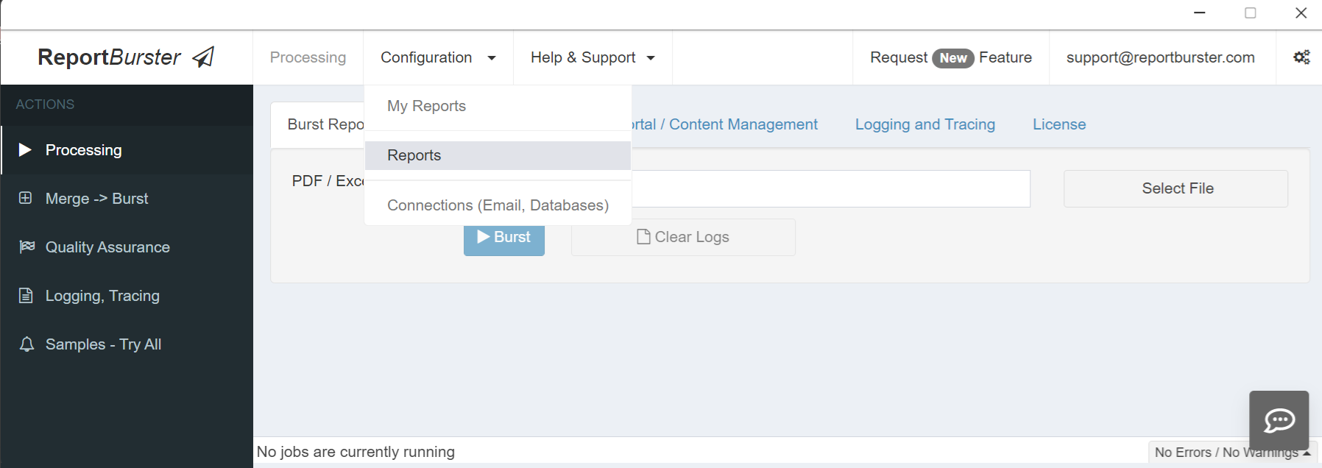Click the Samples bell icon

pos(26,344)
